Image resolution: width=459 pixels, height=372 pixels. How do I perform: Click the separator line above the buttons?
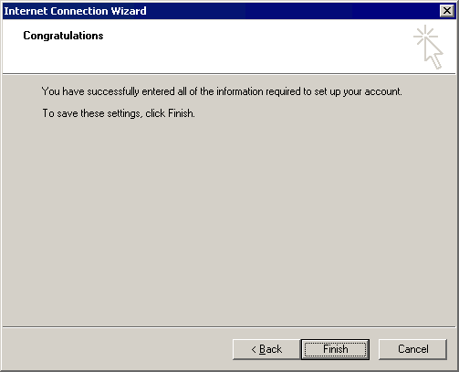pyautogui.click(x=229, y=327)
